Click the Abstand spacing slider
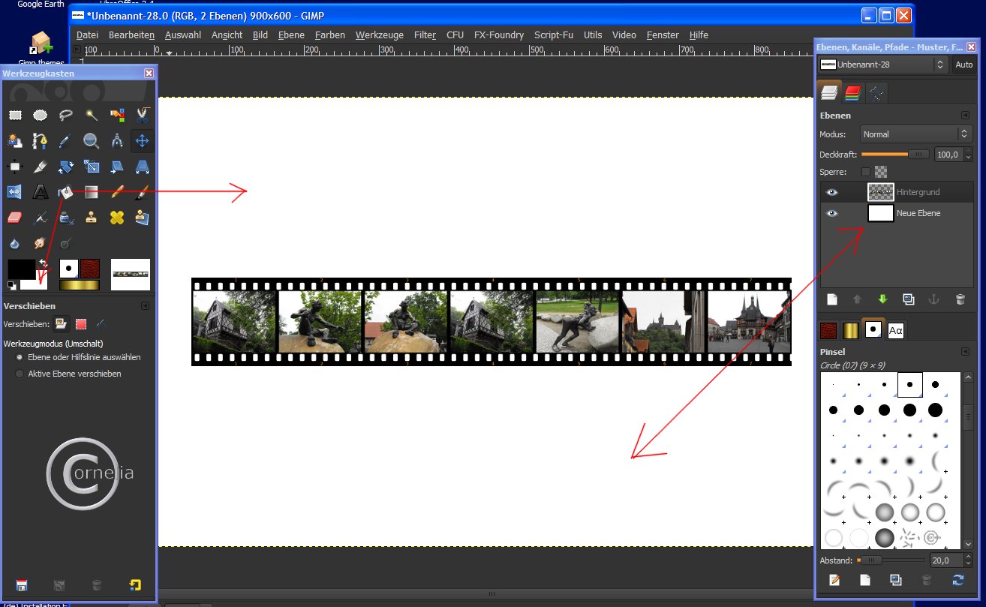 click(890, 560)
